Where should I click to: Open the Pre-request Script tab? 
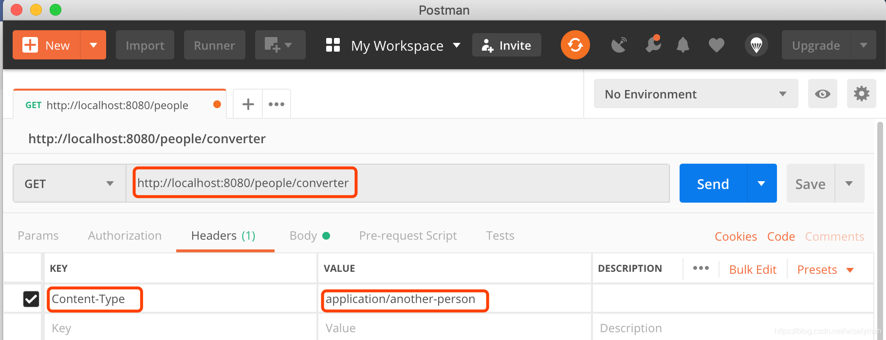[x=408, y=236]
